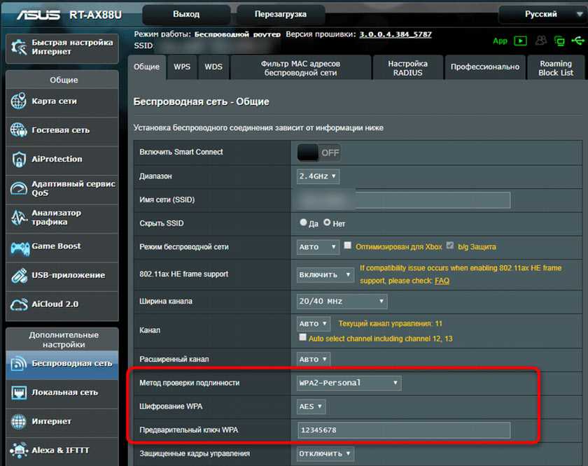
Task: Select the 'Да' radio for Hide SSID
Action: coord(304,223)
